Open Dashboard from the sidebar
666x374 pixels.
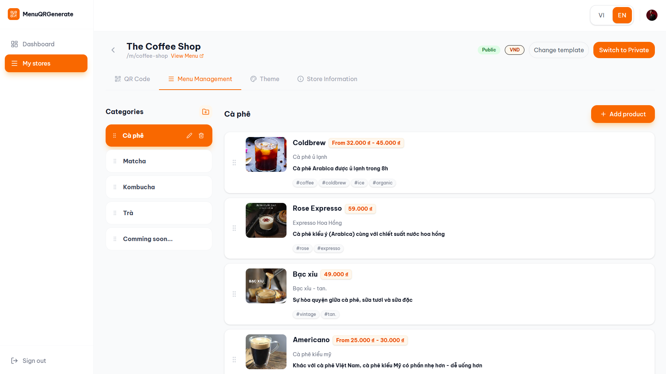coord(46,44)
